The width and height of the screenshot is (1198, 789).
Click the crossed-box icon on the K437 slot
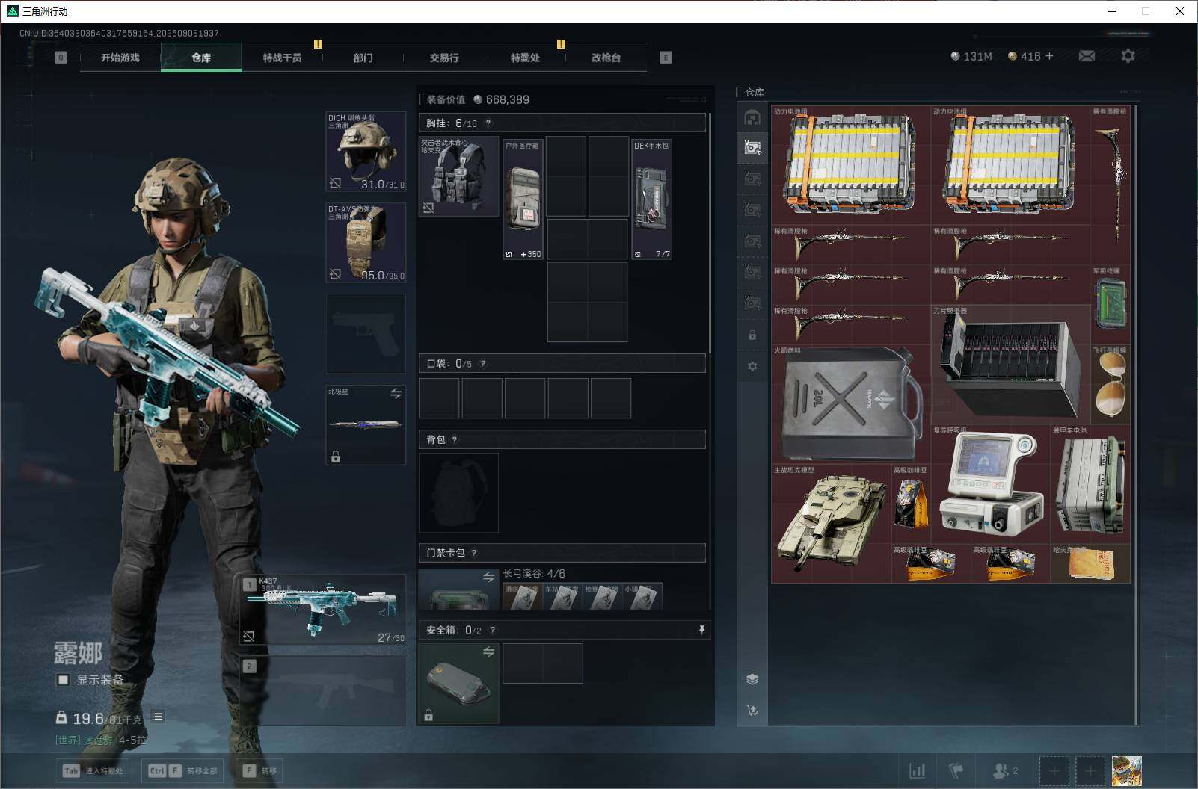pos(248,636)
